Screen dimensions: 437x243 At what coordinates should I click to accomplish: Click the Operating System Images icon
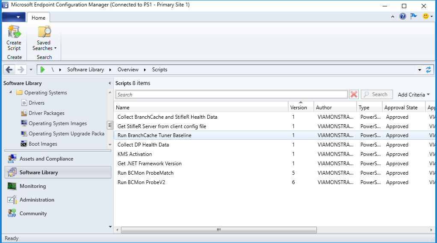point(24,123)
